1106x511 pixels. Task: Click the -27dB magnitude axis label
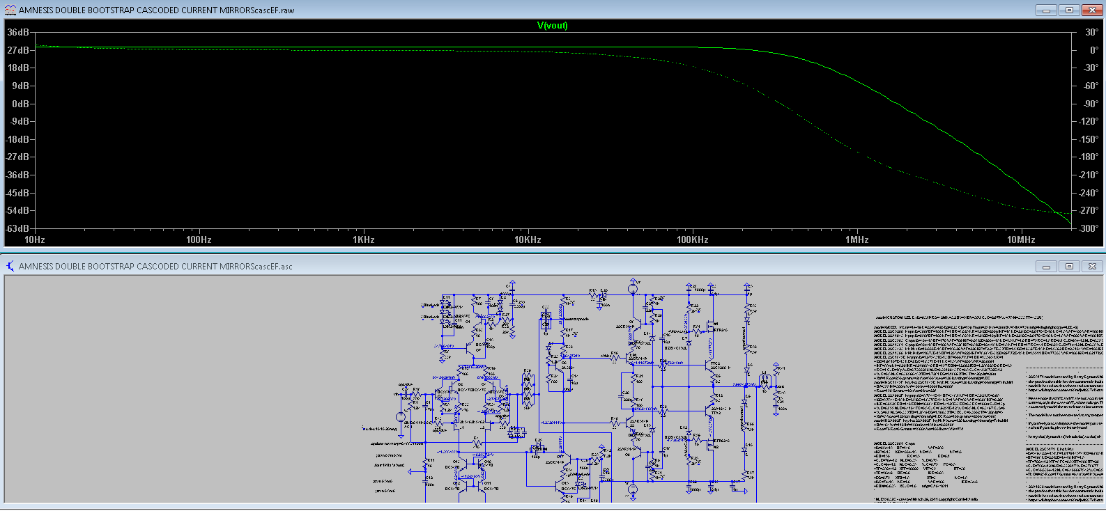pos(17,157)
